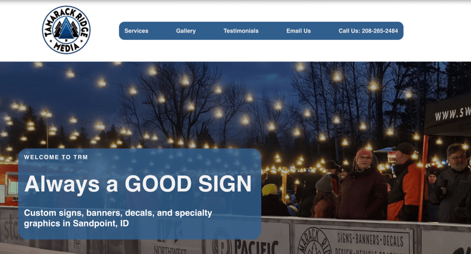Image resolution: width=471 pixels, height=254 pixels.
Task: Click the WELCOME TO TRM eyebrow text
Action: click(56, 157)
